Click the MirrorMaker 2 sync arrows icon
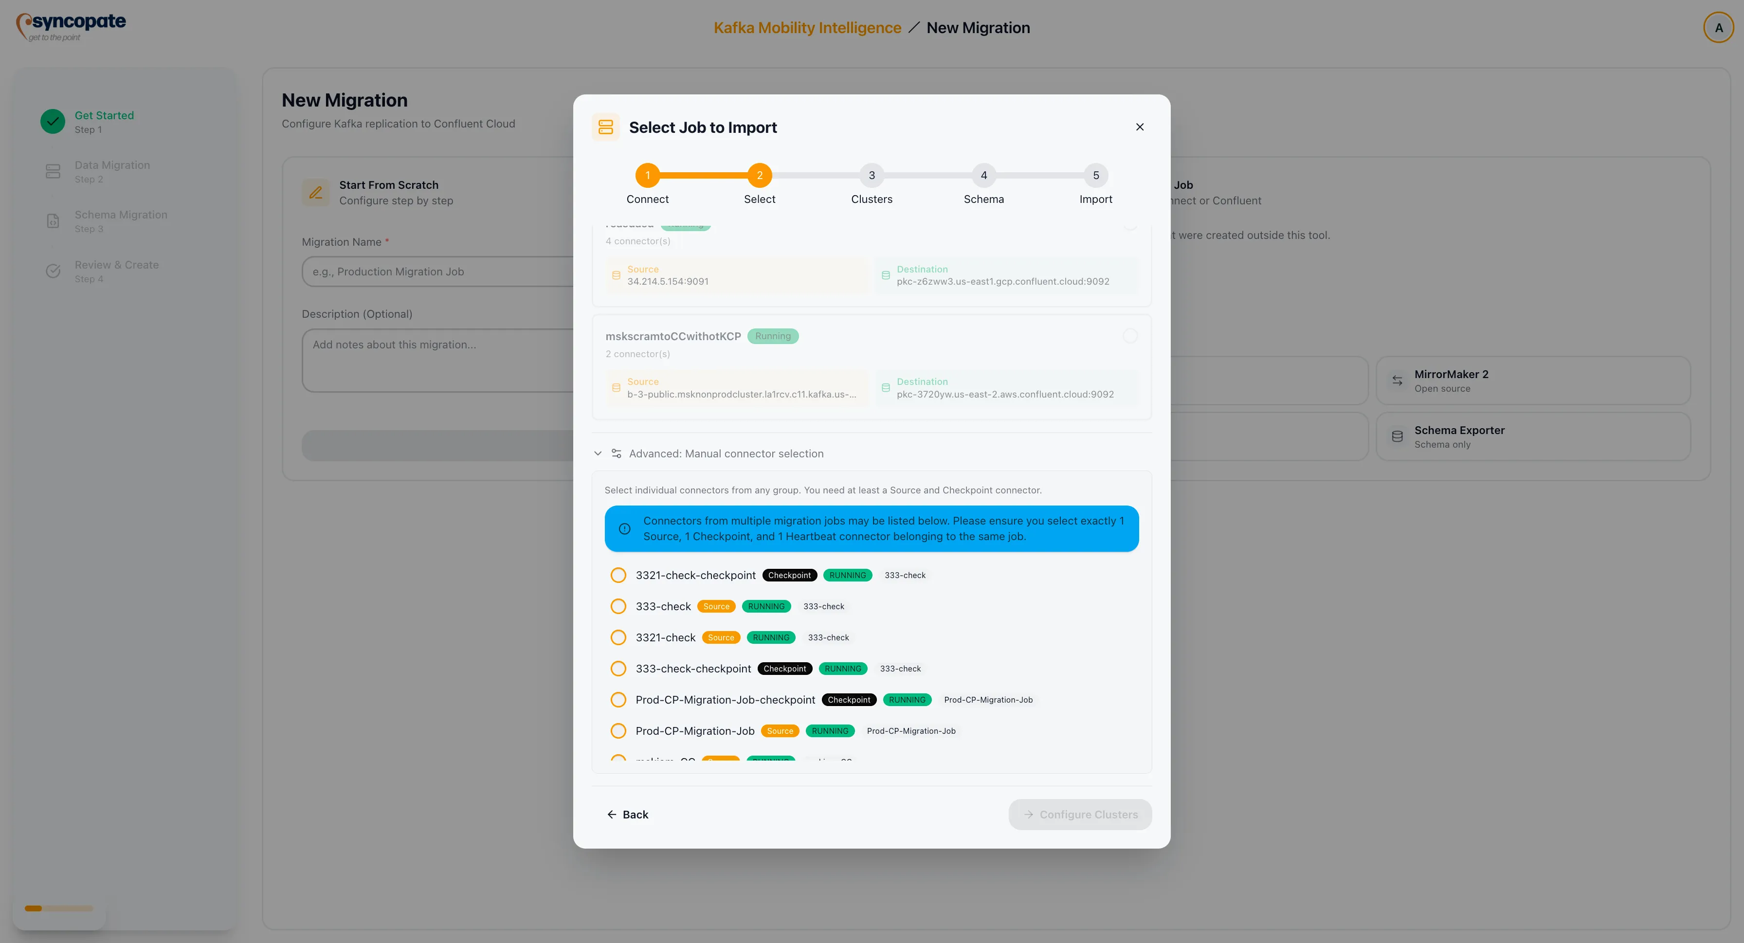1744x943 pixels. 1398,380
